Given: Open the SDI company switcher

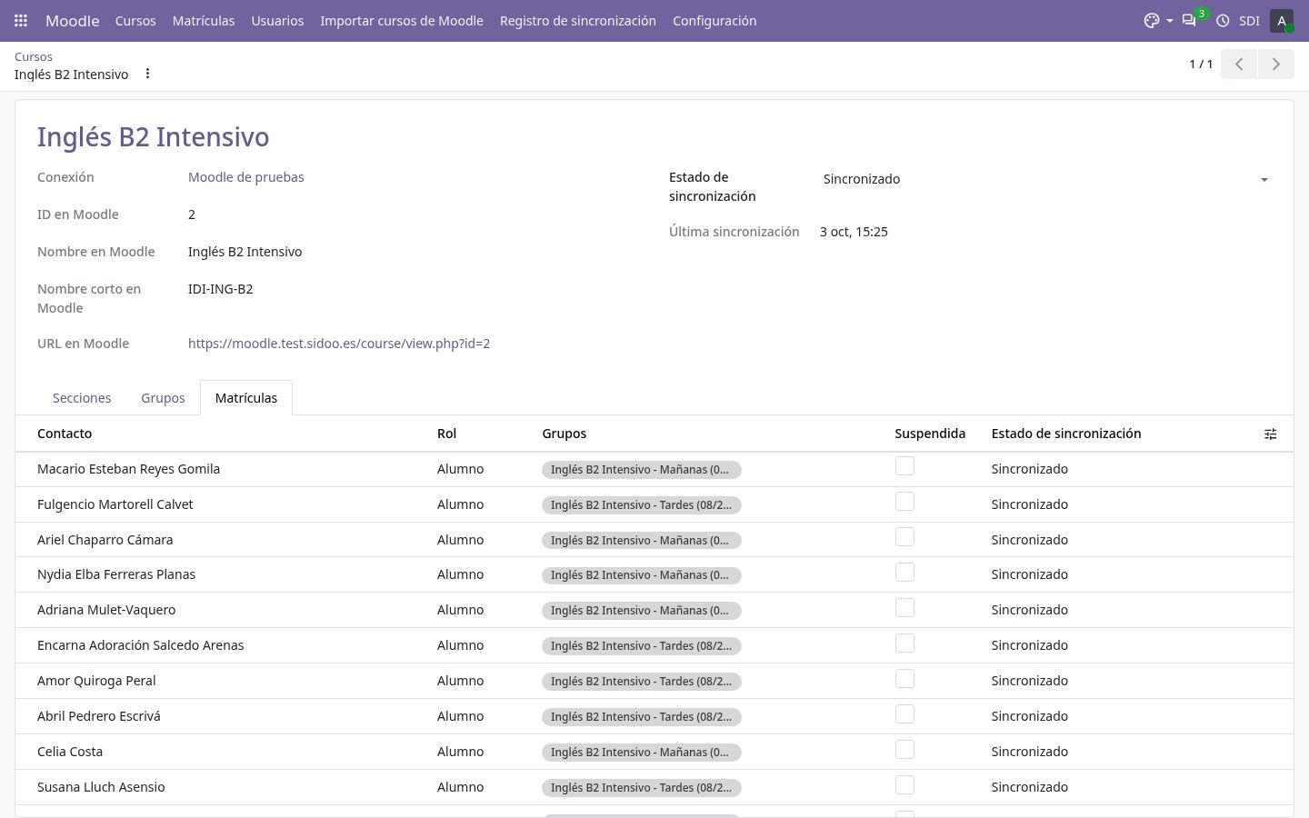Looking at the screenshot, I should click(x=1249, y=20).
